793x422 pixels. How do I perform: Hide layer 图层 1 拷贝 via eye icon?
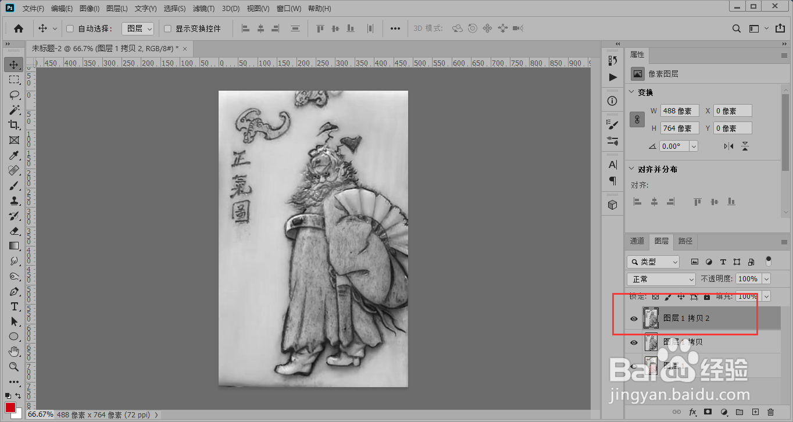coord(634,342)
